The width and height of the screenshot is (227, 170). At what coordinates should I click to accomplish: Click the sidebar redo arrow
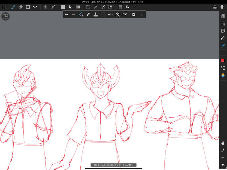pos(223,158)
